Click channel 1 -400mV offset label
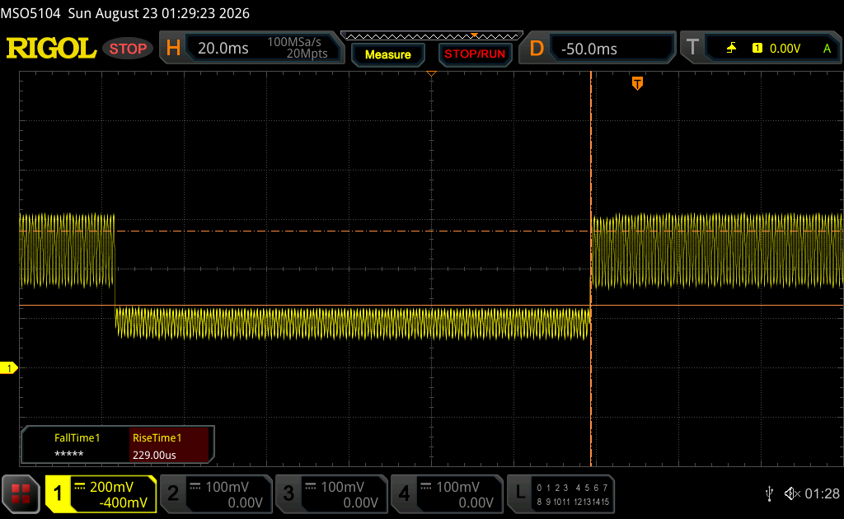Image resolution: width=844 pixels, height=519 pixels. coord(124,503)
